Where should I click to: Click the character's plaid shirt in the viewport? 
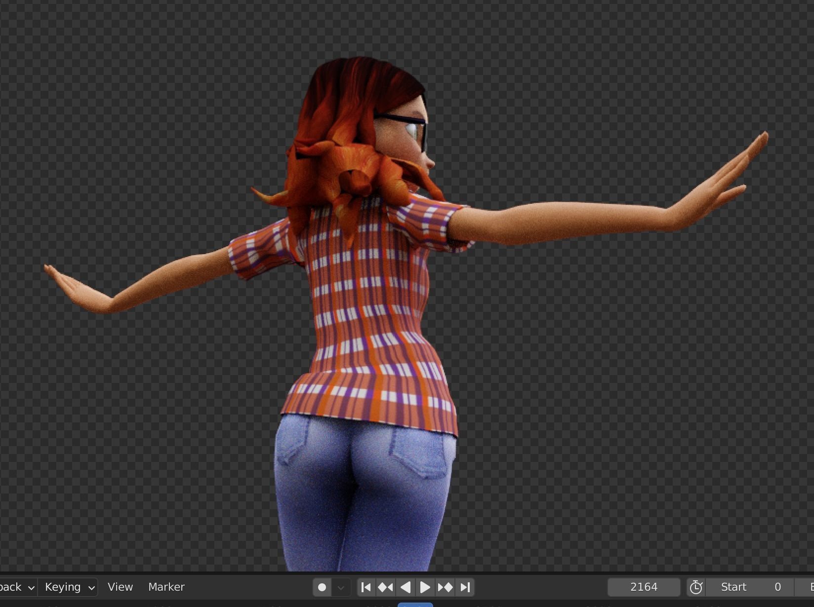point(370,321)
